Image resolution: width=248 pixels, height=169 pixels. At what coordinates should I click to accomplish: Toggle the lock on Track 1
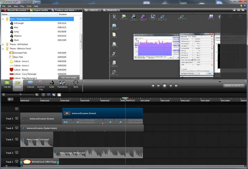pos(17,162)
